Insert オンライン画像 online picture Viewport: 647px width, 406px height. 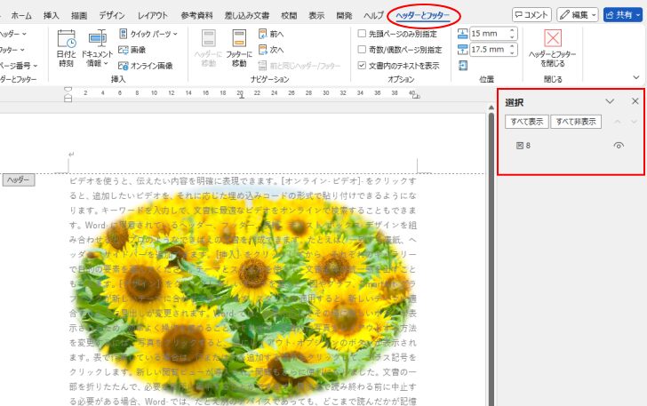[145, 66]
